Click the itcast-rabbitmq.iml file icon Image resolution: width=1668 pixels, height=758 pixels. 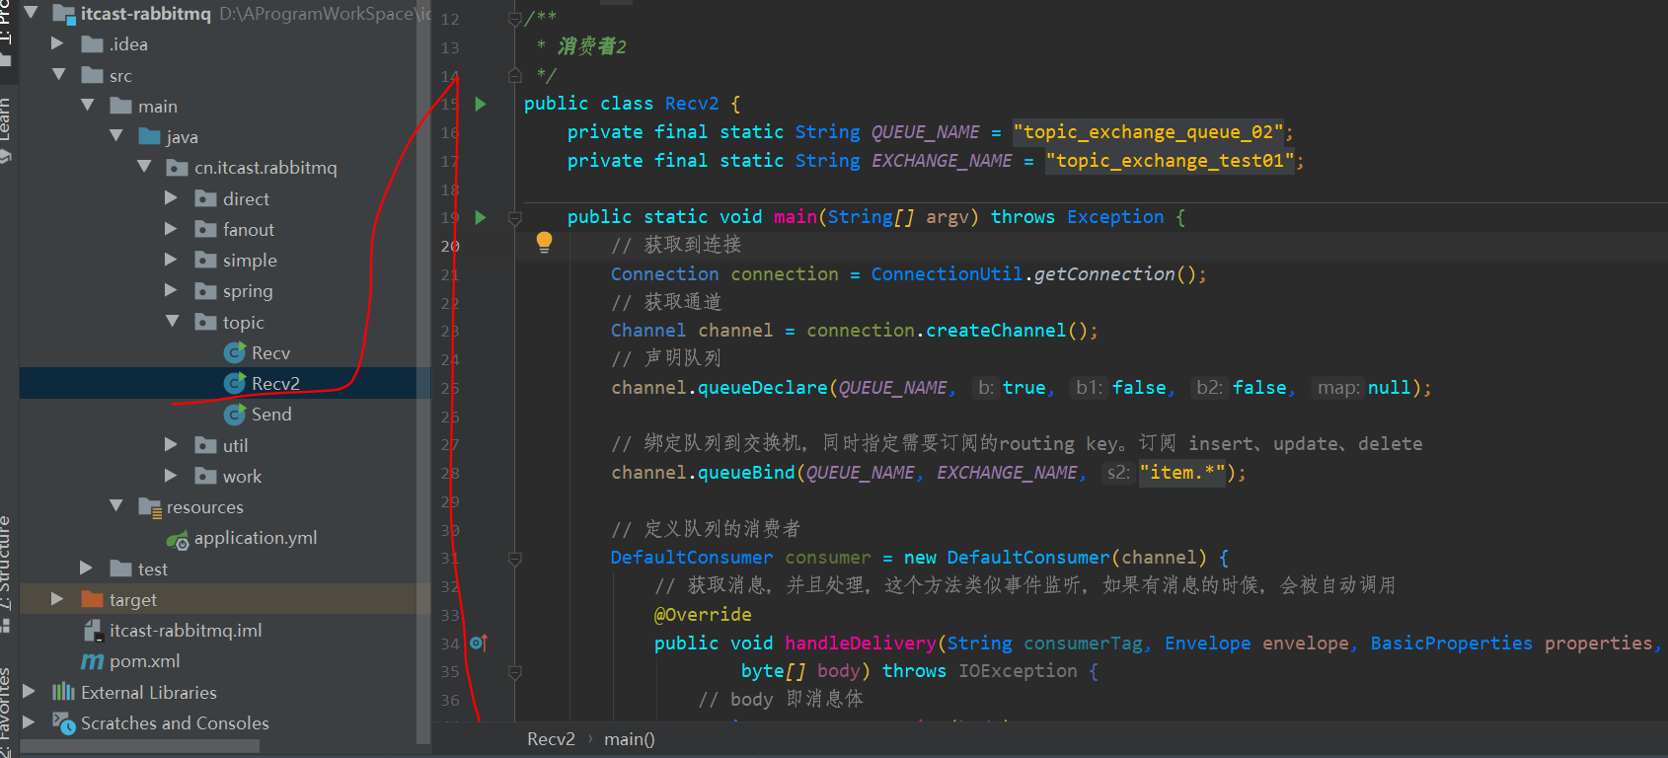click(x=93, y=630)
